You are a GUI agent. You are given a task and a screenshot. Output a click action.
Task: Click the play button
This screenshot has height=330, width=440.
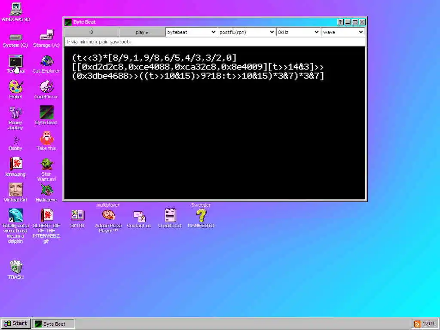pos(142,32)
